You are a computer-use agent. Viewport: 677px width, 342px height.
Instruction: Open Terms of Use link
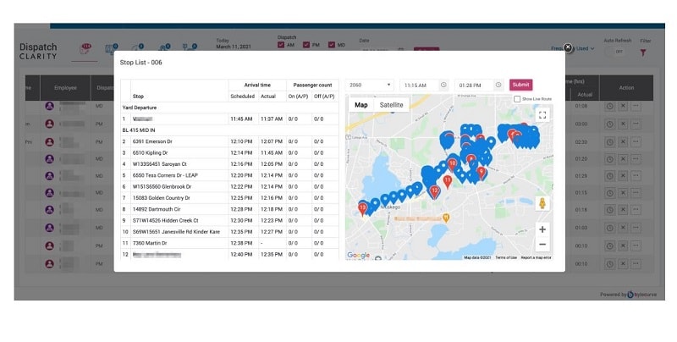click(x=506, y=257)
